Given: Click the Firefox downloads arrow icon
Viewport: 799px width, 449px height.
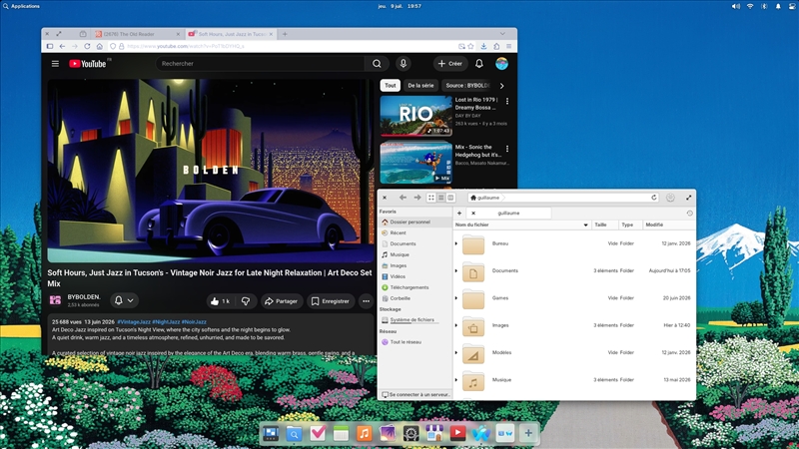Looking at the screenshot, I should coord(483,46).
